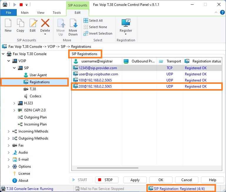Click the ISDN CAPI card icon
226x192 pixels.
pos(20,110)
